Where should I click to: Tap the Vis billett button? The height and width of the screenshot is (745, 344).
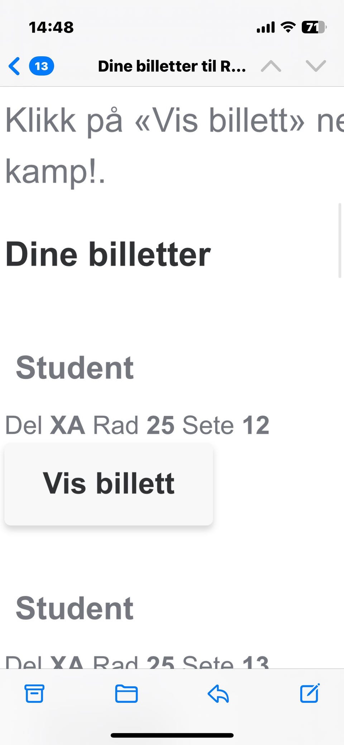109,484
